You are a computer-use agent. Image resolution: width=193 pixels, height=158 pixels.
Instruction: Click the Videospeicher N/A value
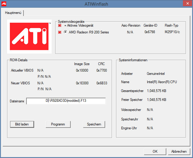[150, 110]
